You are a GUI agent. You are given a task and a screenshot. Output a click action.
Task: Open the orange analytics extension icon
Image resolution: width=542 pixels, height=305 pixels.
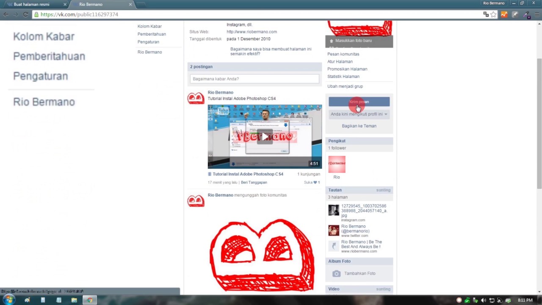coord(504,14)
